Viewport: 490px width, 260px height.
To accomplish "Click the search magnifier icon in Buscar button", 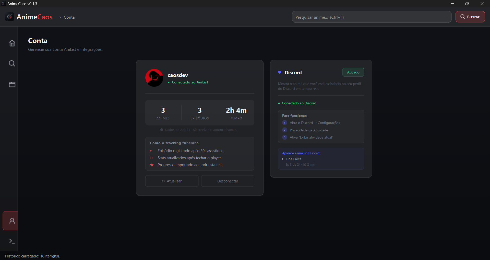I will tap(462, 17).
